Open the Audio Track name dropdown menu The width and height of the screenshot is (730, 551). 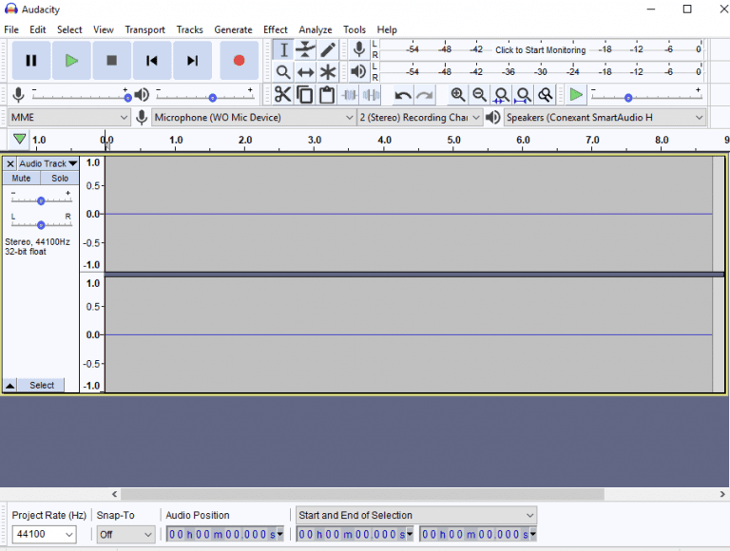48,163
